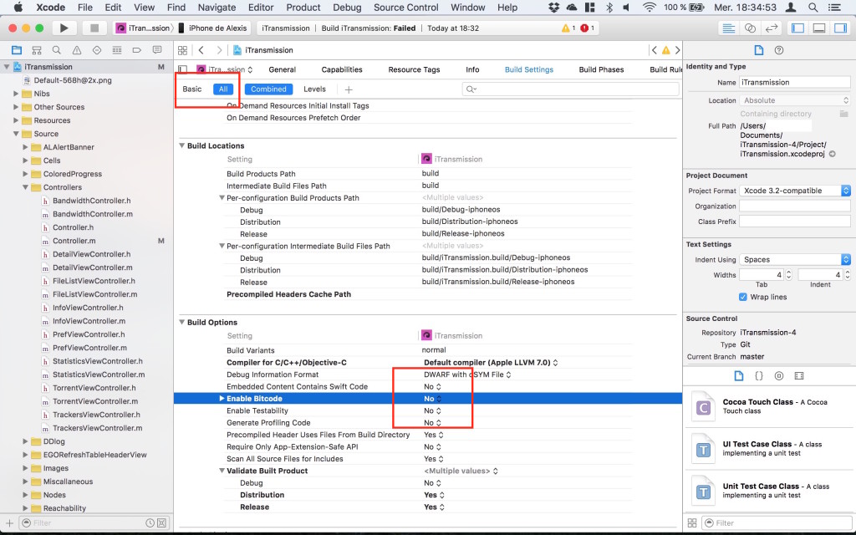The width and height of the screenshot is (856, 535).
Task: Toggle the Debug area panel
Action: click(x=819, y=28)
